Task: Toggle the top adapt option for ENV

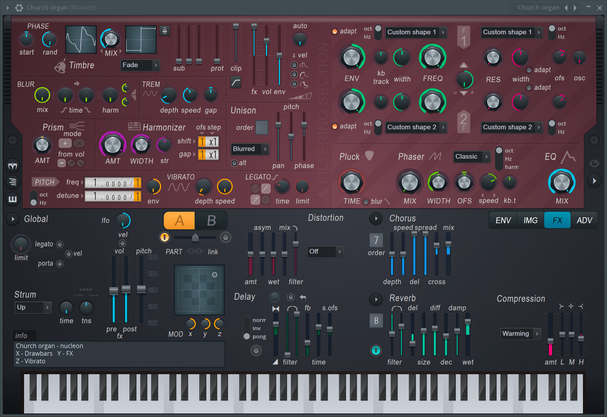Action: click(335, 31)
